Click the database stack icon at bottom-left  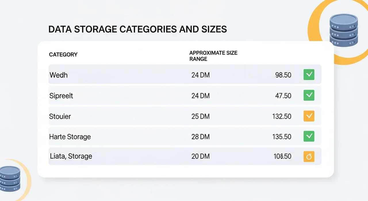tap(10, 179)
